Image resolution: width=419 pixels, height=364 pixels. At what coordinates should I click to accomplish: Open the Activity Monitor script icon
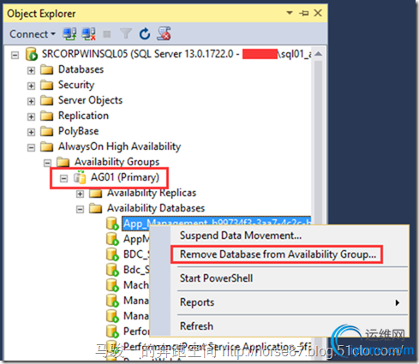tap(164, 33)
